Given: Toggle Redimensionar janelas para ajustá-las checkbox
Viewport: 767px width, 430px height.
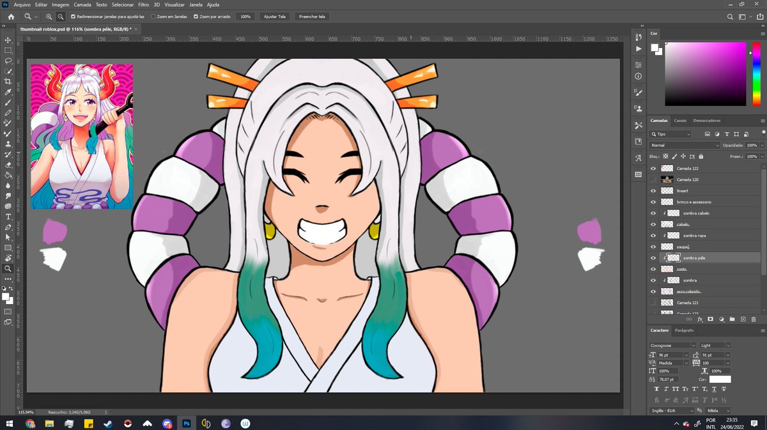Looking at the screenshot, I should 73,16.
